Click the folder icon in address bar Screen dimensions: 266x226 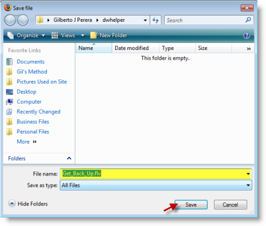[x=40, y=20]
